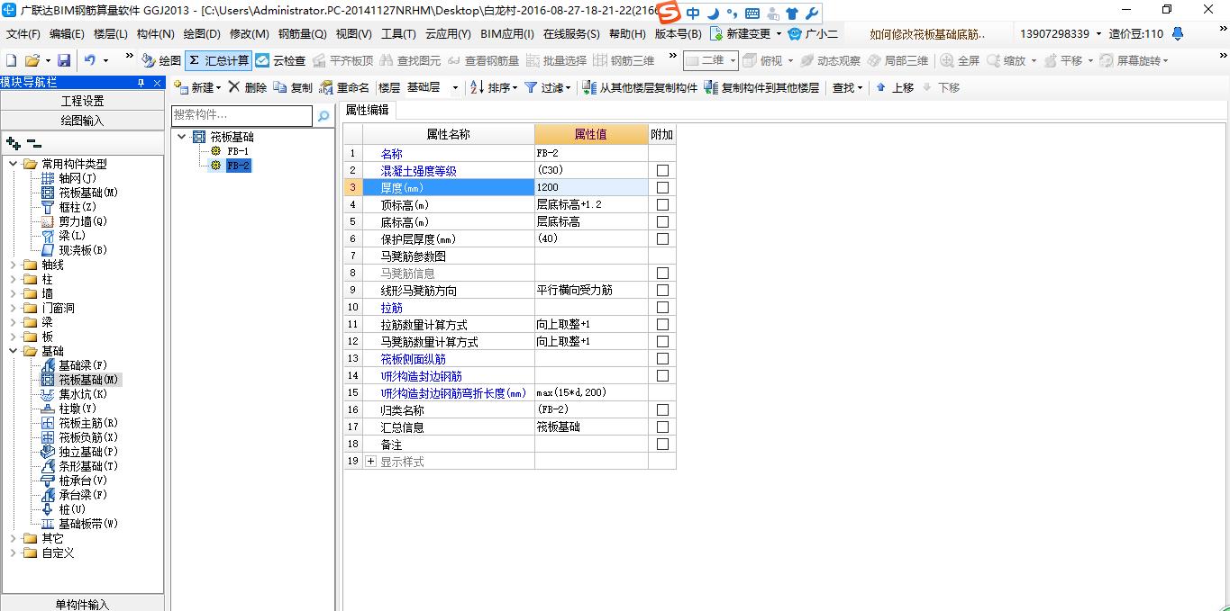The height and width of the screenshot is (611, 1230).
Task: Select 筏板主筋(R) under 基础
Action: click(x=88, y=423)
